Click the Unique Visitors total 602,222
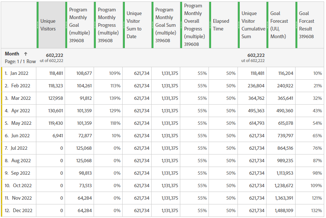Viewport: 326px width, 218px height. [x=53, y=55]
